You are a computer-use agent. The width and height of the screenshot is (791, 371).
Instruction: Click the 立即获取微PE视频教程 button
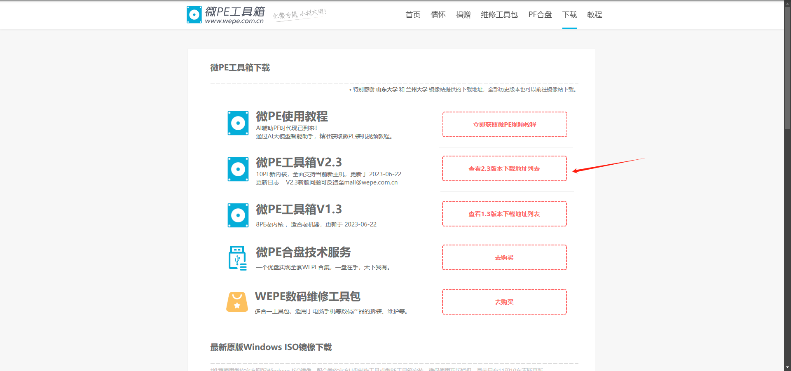pyautogui.click(x=505, y=124)
